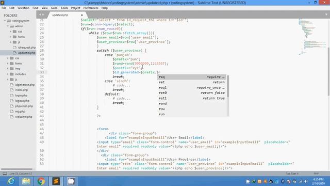Viewport: 330px width, 186px height.
Task: Open idgenerate.php from the sidebar
Action: click(25, 85)
